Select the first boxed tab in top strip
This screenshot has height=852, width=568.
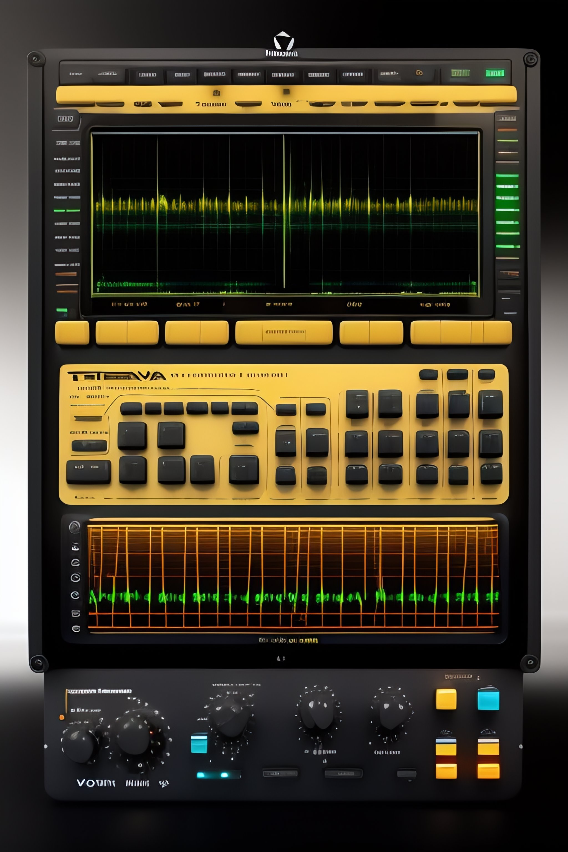[x=147, y=75]
